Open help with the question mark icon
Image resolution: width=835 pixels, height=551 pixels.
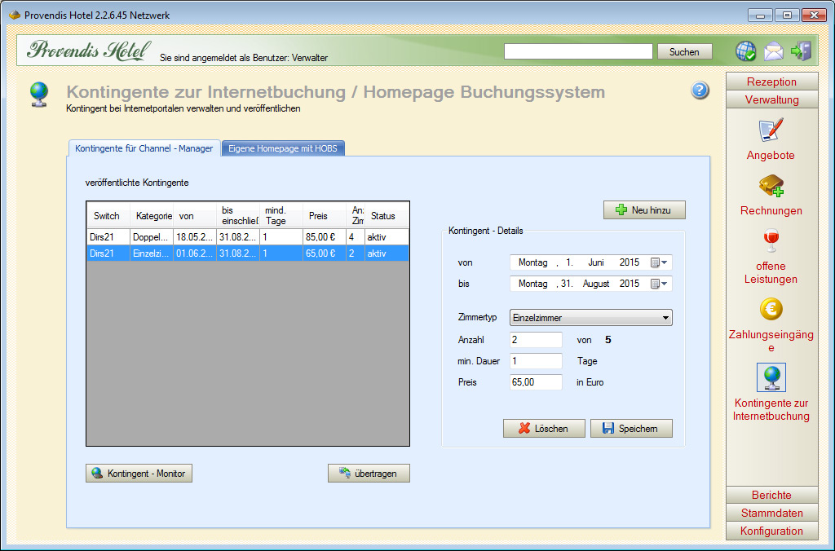[x=700, y=90]
